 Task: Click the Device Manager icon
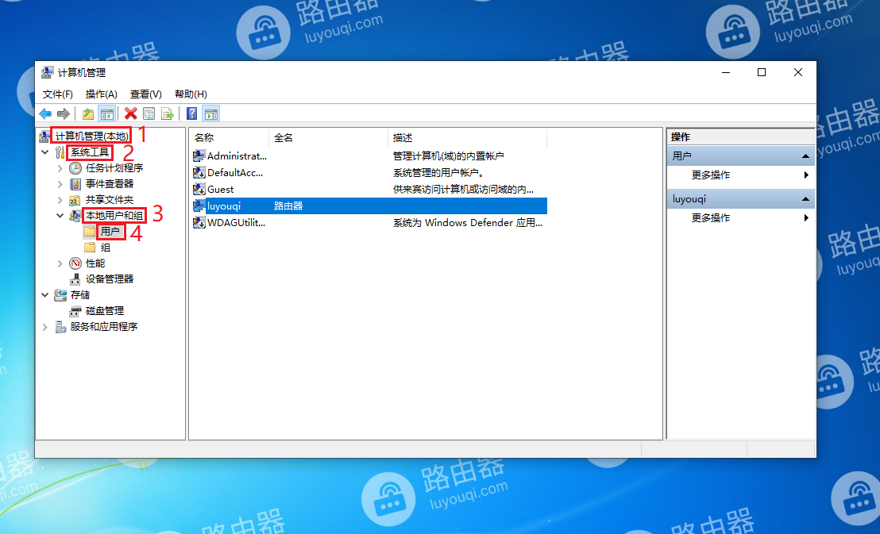[75, 279]
